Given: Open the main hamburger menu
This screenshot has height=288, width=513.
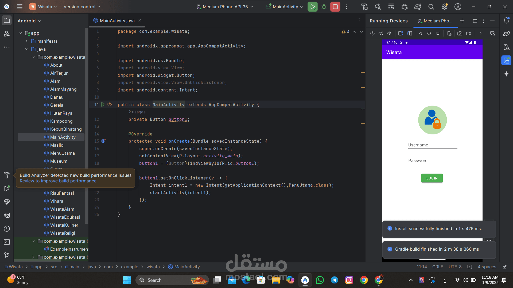Looking at the screenshot, I should (x=20, y=7).
